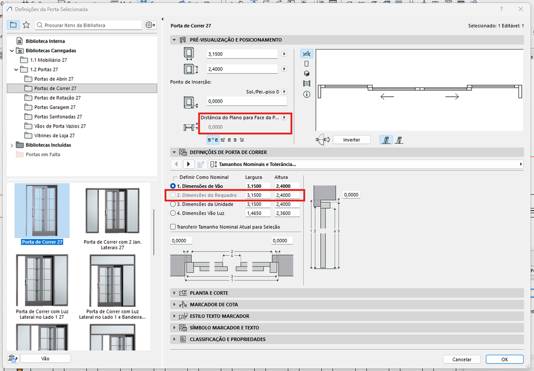This screenshot has height=371, width=534.
Task: Open Sol./Pei.-piso 0 reference arrow
Action: [284, 91]
